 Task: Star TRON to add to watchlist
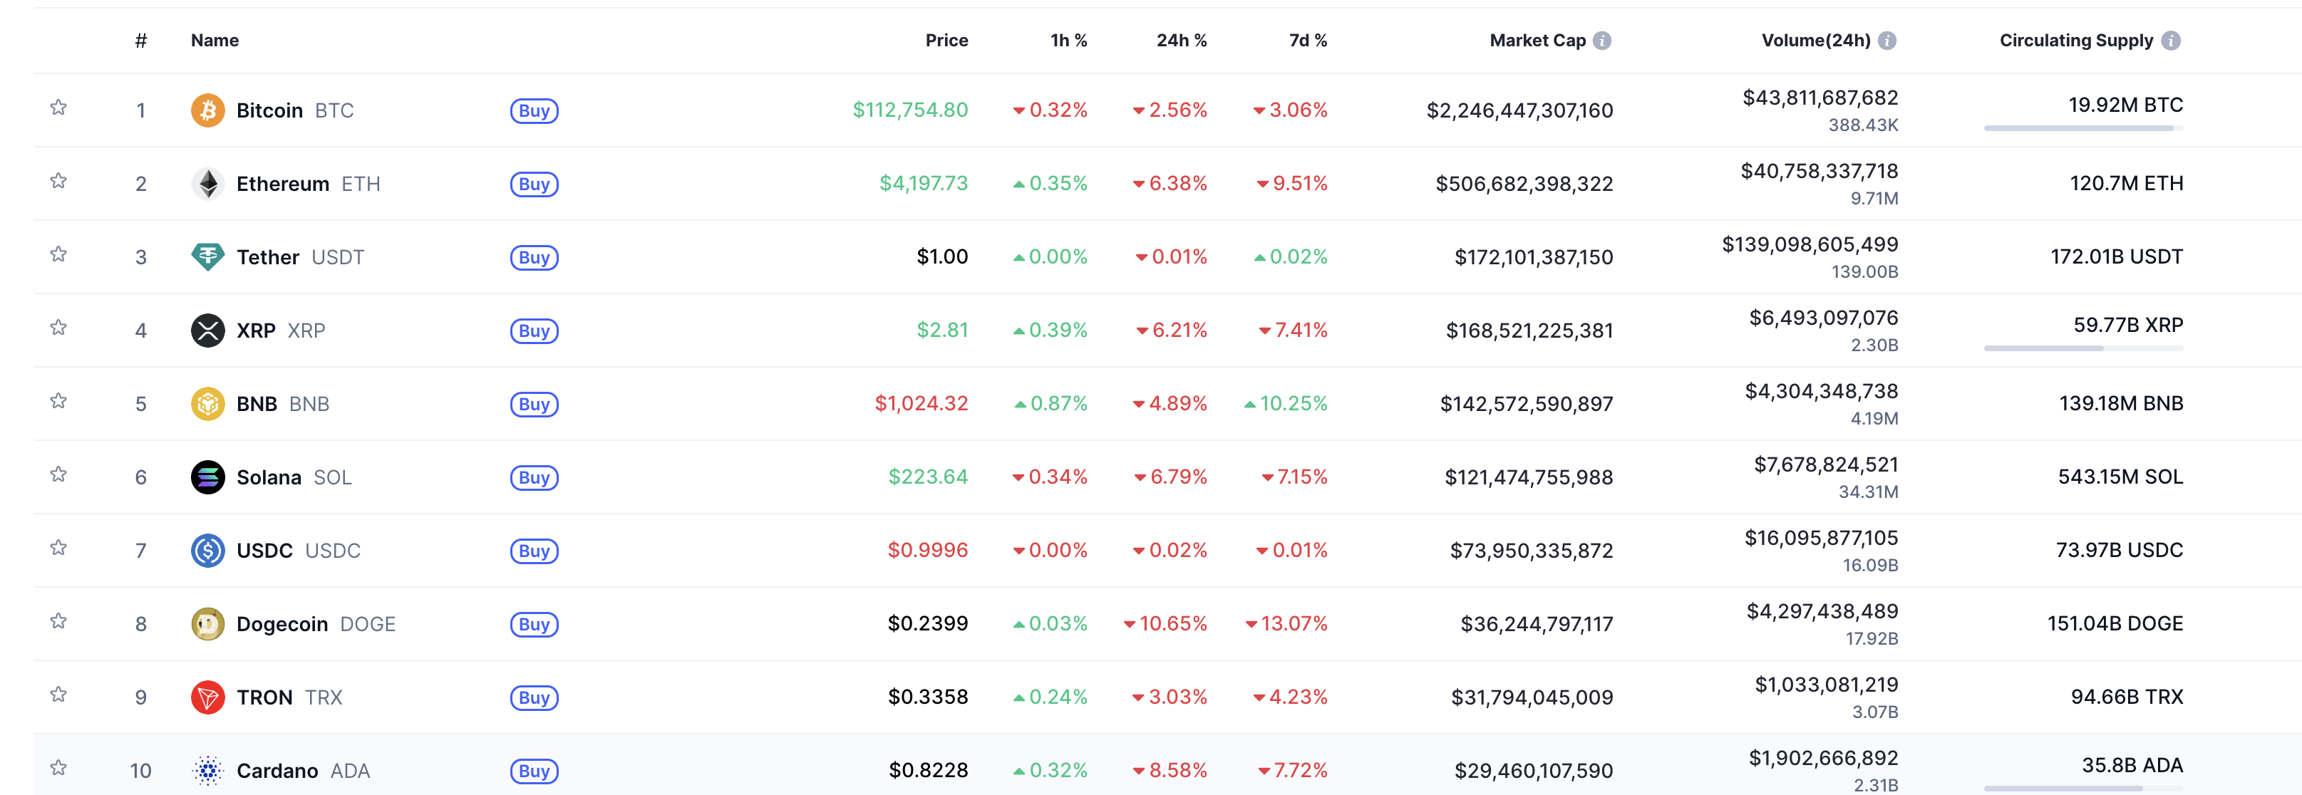[x=58, y=693]
